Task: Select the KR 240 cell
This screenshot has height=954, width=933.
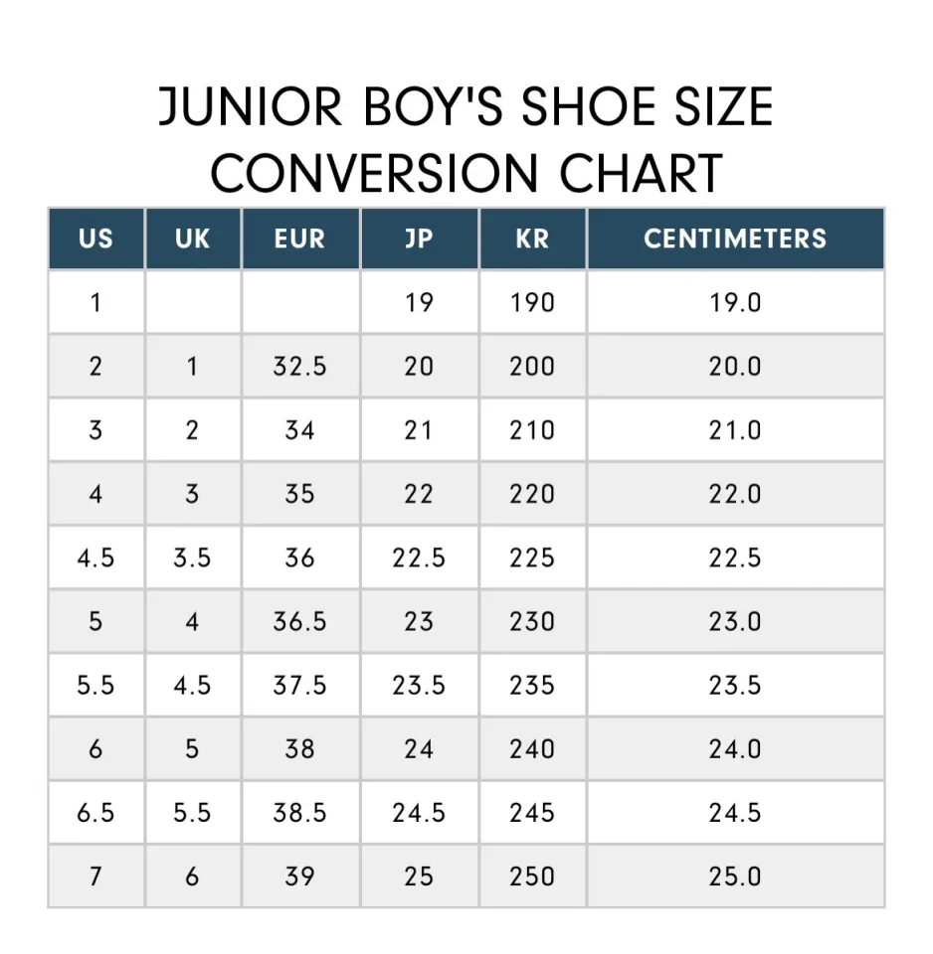Action: tap(532, 749)
